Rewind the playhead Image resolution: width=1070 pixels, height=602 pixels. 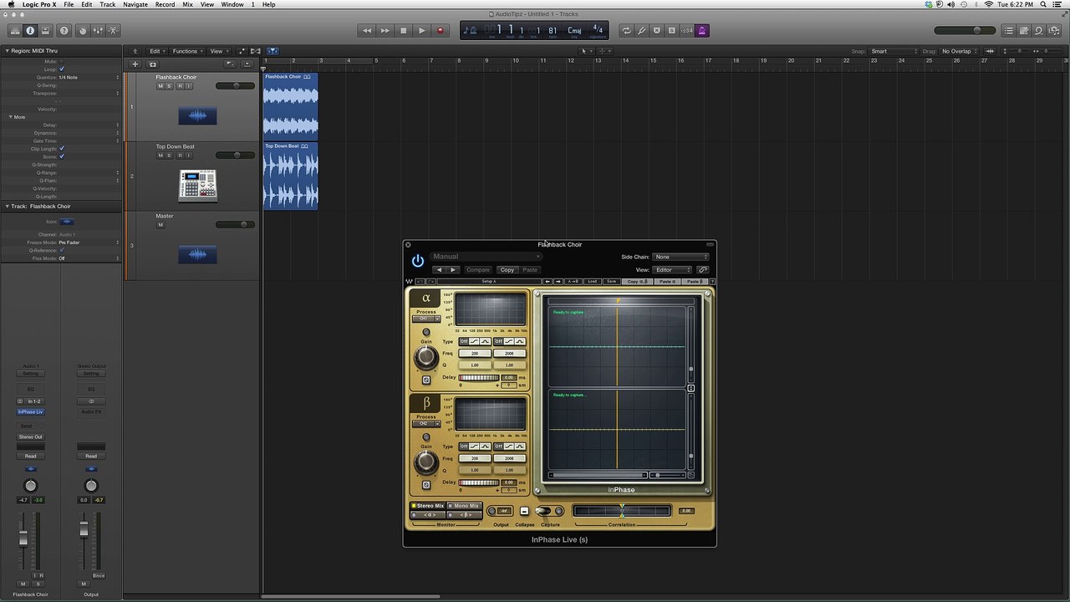point(366,31)
